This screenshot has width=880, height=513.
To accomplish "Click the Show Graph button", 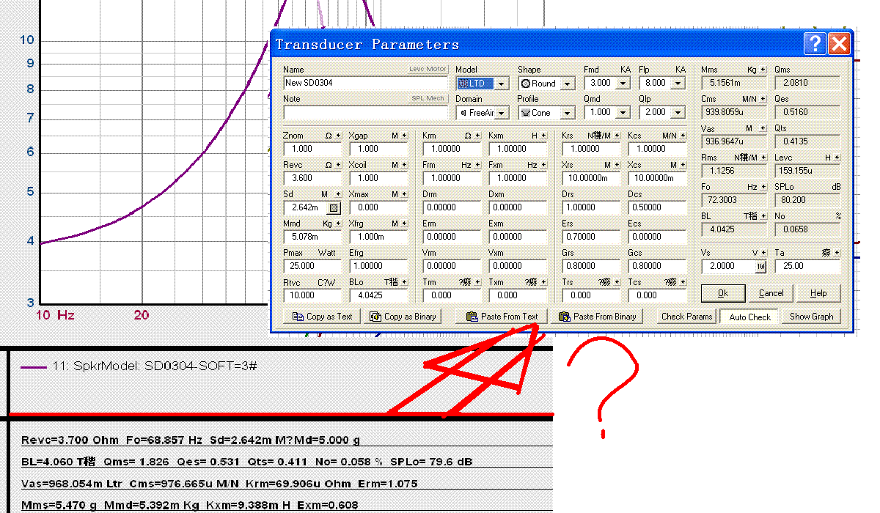I will 812,317.
